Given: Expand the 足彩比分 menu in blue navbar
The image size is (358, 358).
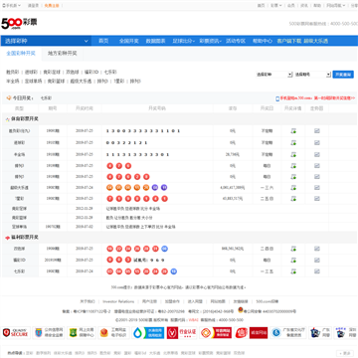Looking at the screenshot, I should coord(183,41).
